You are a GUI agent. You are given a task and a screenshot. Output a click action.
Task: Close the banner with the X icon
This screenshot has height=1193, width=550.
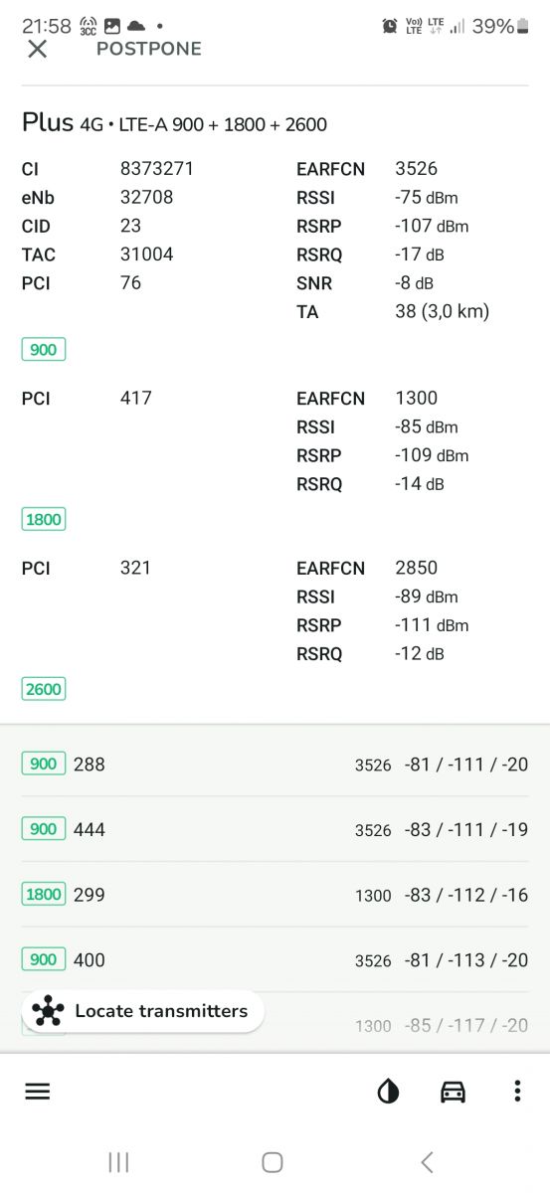point(37,49)
